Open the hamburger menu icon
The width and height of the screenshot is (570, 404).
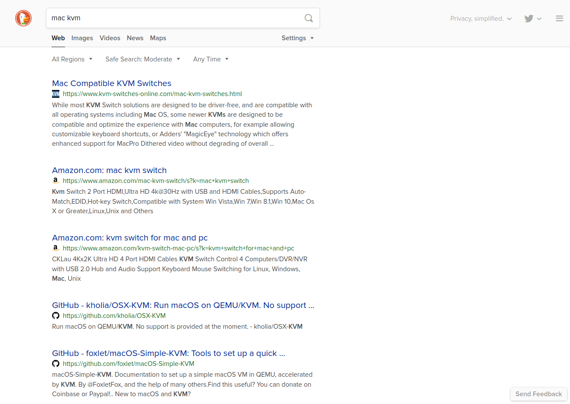point(560,19)
